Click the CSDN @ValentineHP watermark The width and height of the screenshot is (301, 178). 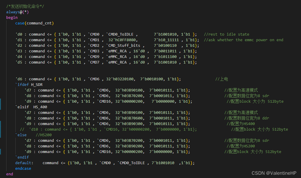click(x=274, y=173)
